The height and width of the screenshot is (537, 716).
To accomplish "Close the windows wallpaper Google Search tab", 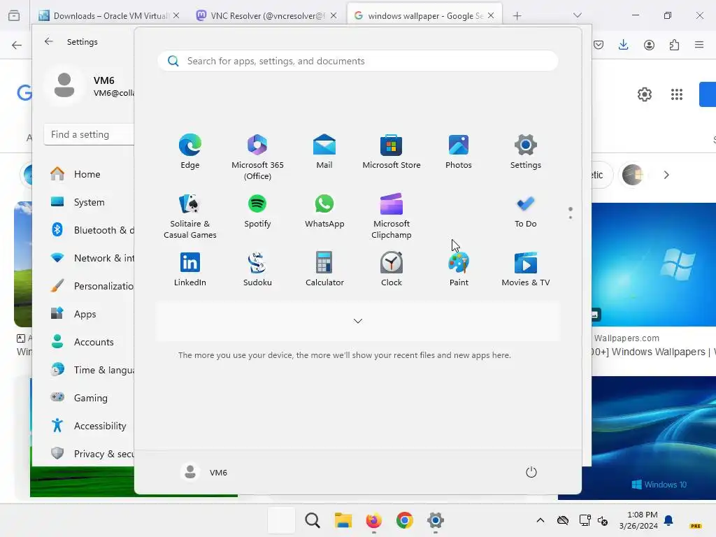I will tap(491, 15).
